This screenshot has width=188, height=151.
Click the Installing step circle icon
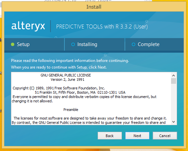click(73, 44)
